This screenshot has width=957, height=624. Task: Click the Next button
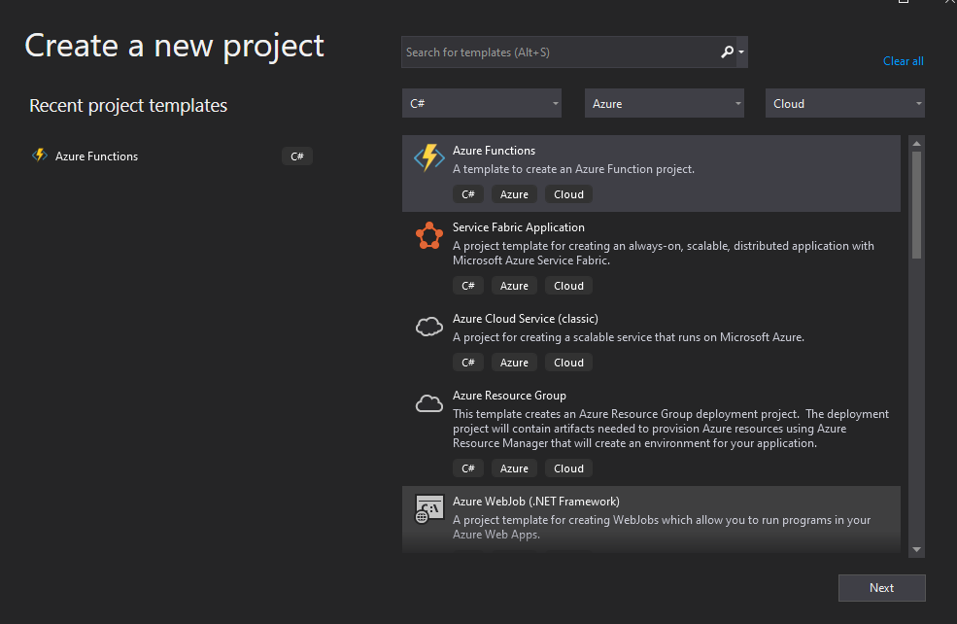coord(881,587)
